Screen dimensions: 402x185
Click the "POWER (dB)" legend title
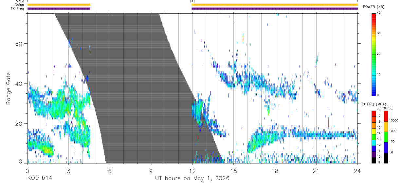click(374, 7)
